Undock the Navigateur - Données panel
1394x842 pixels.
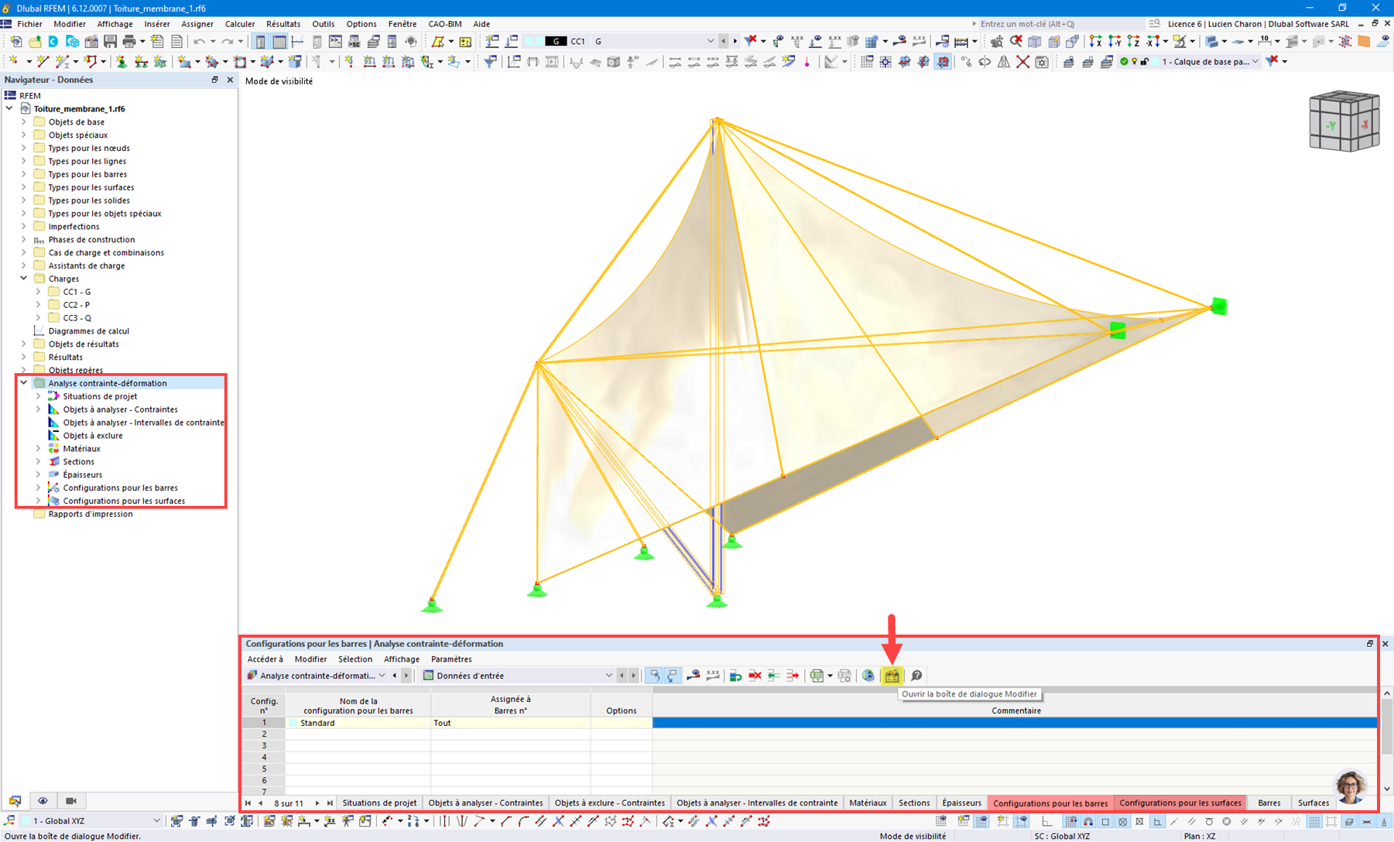click(x=215, y=80)
